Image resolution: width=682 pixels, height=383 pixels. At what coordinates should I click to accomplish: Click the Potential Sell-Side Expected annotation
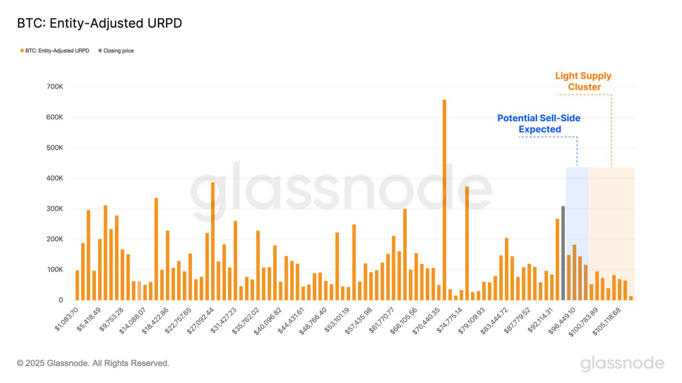539,123
